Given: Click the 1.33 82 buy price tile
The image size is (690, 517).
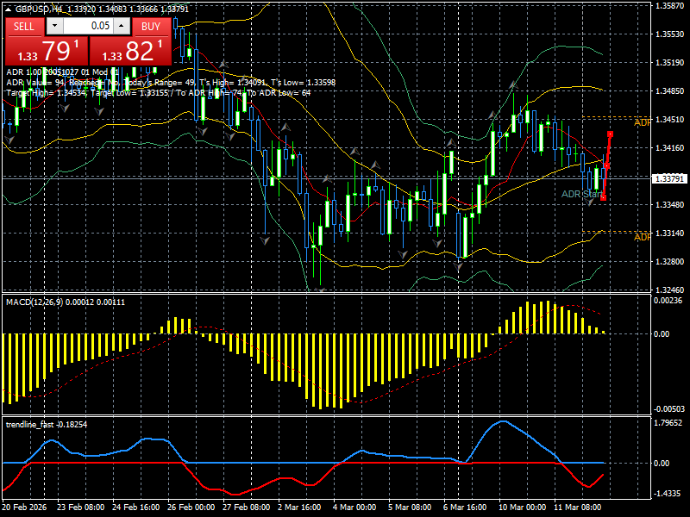Looking at the screenshot, I should pos(130,51).
